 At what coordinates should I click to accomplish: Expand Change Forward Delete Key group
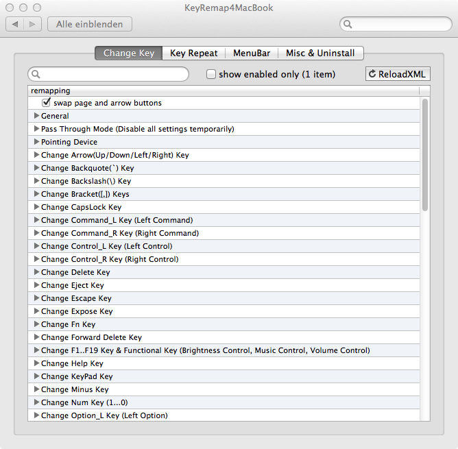tap(36, 337)
